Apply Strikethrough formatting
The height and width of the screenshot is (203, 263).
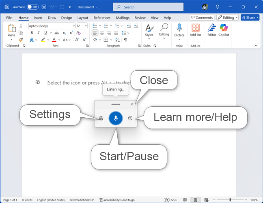(x=57, y=33)
